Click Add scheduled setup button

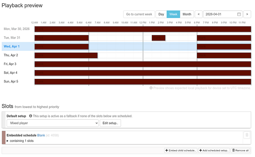(214, 150)
